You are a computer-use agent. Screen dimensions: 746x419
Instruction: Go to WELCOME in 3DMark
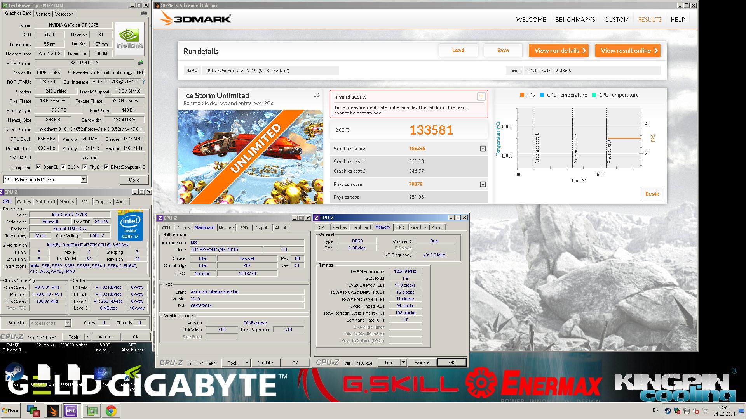(531, 19)
